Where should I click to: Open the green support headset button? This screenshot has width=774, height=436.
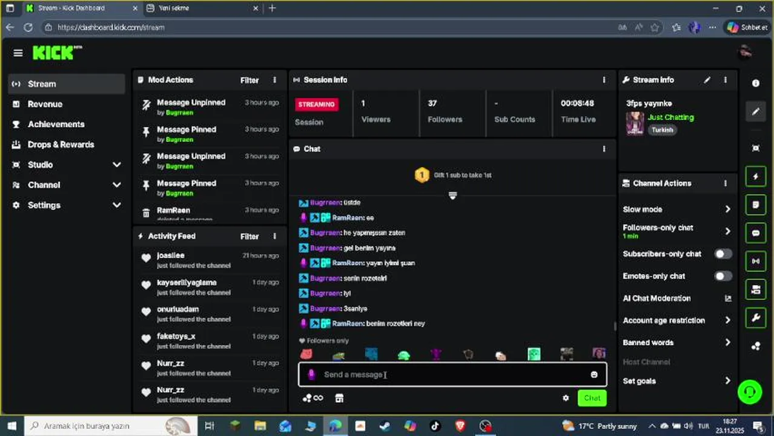[750, 392]
